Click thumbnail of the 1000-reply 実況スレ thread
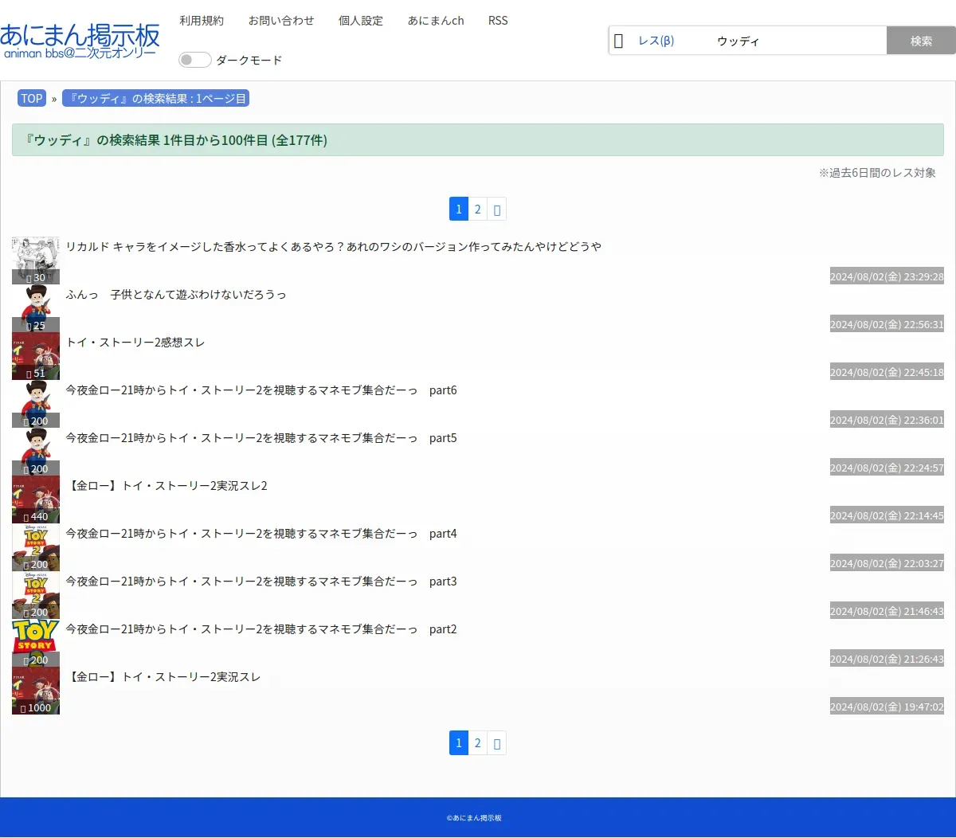 (x=36, y=691)
